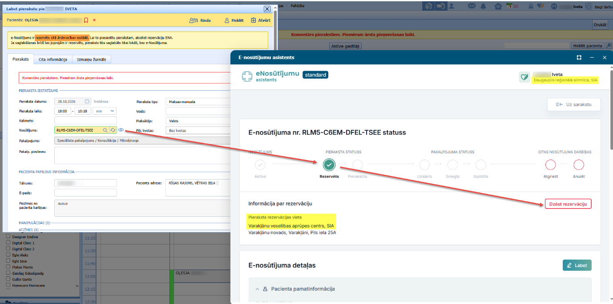The width and height of the screenshot is (613, 304).
Task: Open messages via the envelope icon
Action: pos(472,6)
